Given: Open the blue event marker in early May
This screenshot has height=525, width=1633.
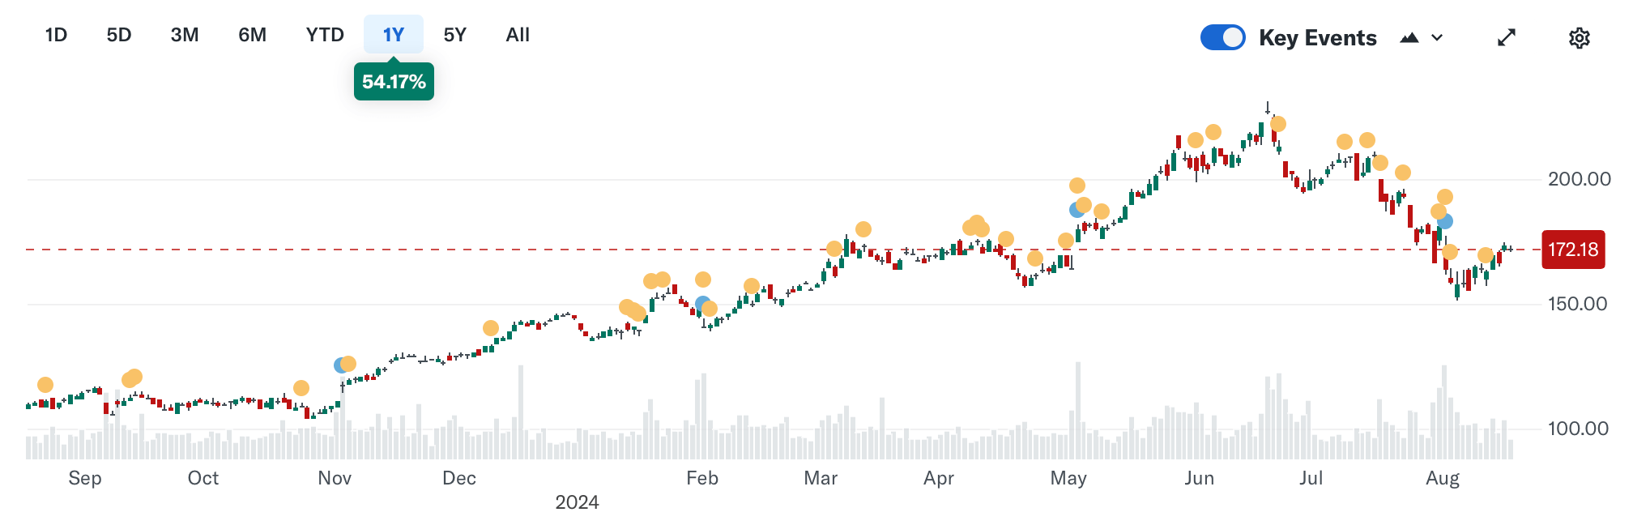Looking at the screenshot, I should pos(1076,210).
